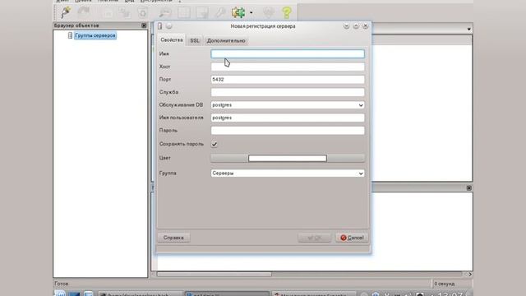Click the greyed OK button
This screenshot has height=296, width=526.
[x=314, y=238]
